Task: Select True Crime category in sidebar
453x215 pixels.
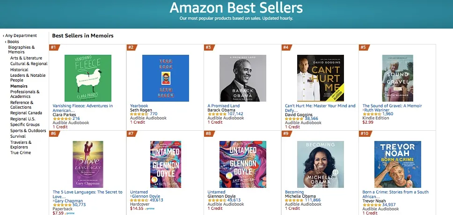Action: [x=21, y=153]
